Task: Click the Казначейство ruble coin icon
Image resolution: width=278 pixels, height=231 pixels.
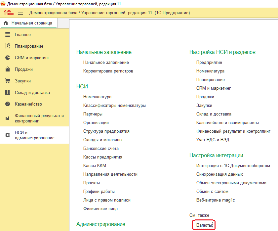Action: click(8, 104)
